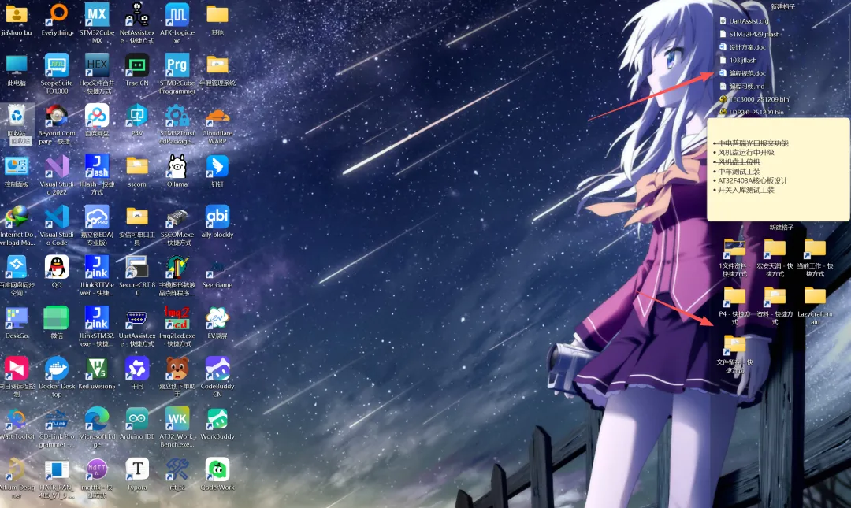Select the 编程规范.doc file
851x508 pixels.
[742, 73]
